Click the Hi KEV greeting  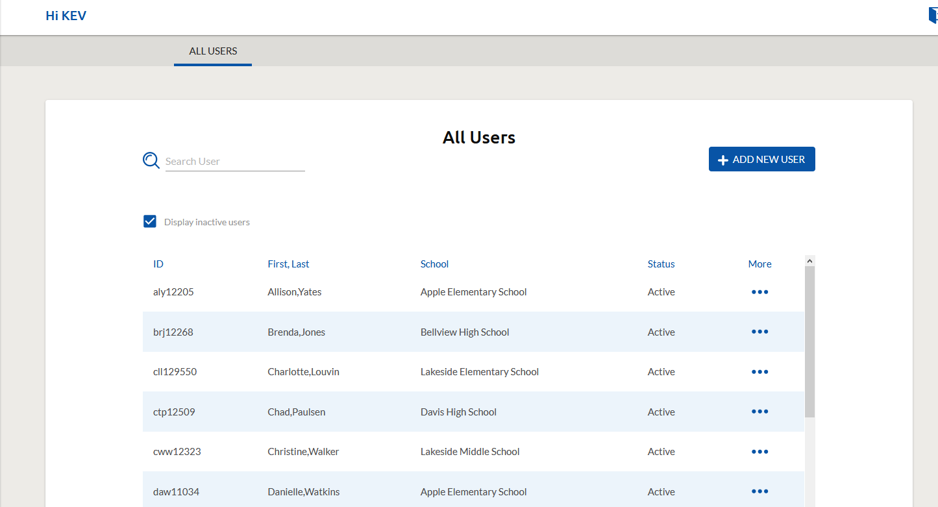point(66,16)
